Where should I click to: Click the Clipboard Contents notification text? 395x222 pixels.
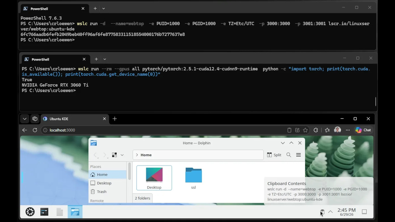287,184
